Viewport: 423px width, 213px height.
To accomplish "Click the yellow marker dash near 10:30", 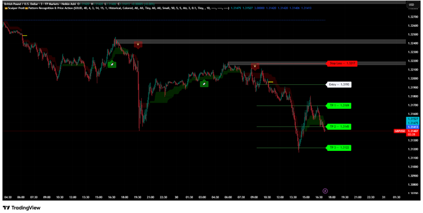I will [270, 82].
